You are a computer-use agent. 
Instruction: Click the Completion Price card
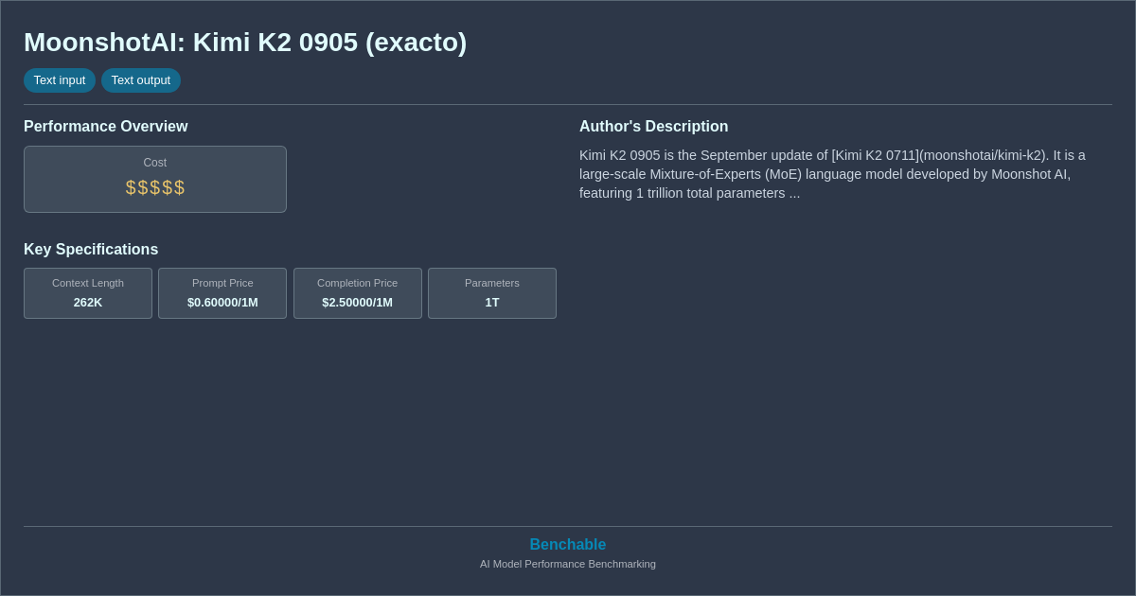(357, 293)
